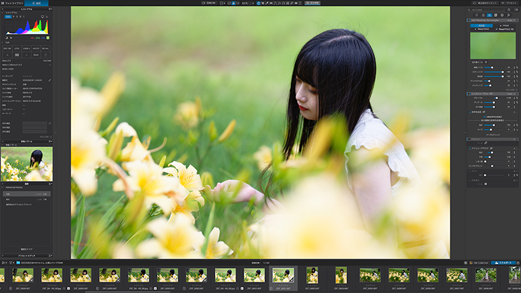Show the Light palette category icon
This screenshot has height=293, width=521.
(477, 15)
